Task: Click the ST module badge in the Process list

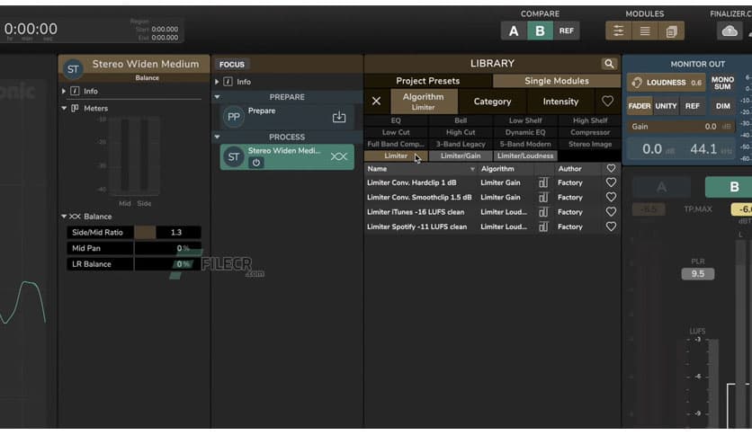Action: click(x=234, y=156)
